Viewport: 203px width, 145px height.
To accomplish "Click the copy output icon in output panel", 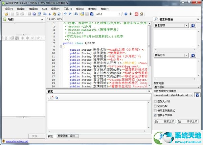I will [x=57, y=98].
